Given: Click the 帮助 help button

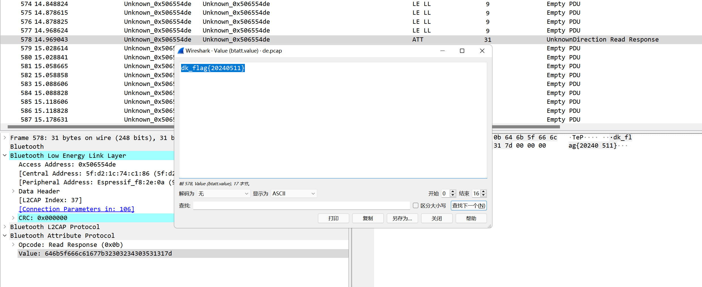Looking at the screenshot, I should 471,218.
